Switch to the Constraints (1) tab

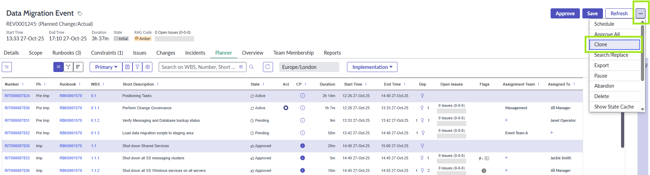point(107,53)
